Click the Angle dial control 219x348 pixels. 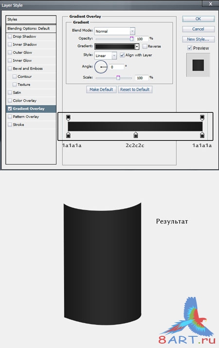click(101, 67)
